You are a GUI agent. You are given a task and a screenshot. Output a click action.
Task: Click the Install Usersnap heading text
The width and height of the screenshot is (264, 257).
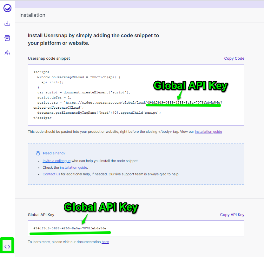tap(93, 39)
